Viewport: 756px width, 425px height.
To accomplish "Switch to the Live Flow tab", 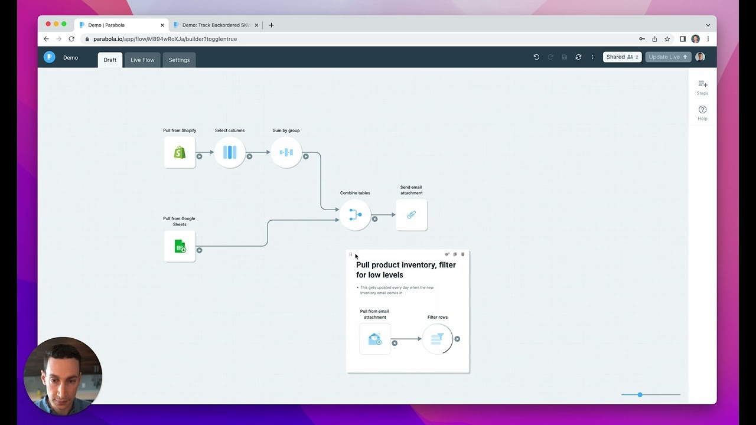I will click(142, 60).
